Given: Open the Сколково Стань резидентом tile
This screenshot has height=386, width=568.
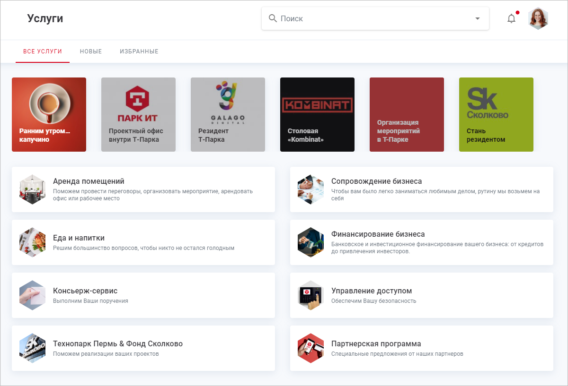Looking at the screenshot, I should coord(496,114).
